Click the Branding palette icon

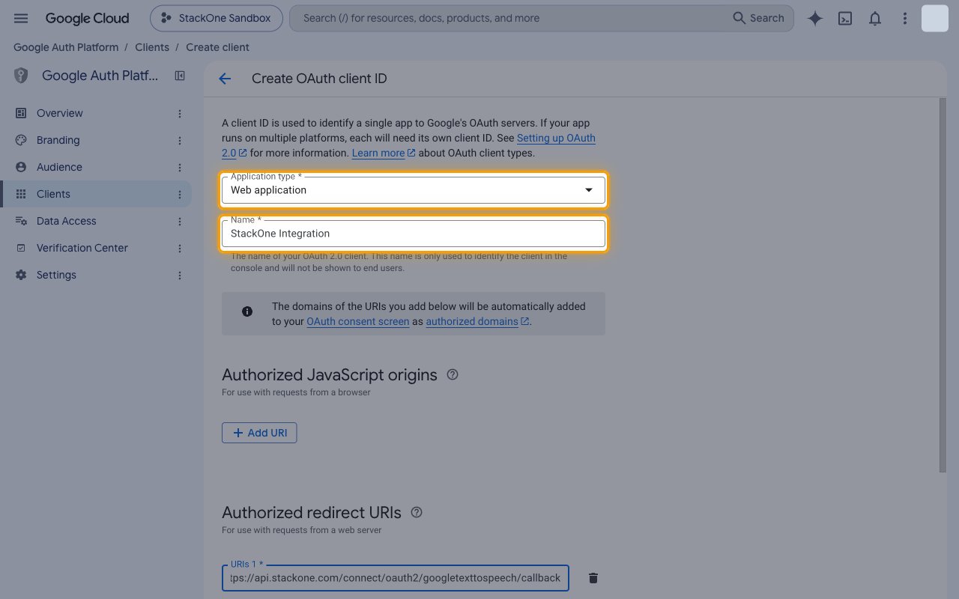pyautogui.click(x=21, y=140)
